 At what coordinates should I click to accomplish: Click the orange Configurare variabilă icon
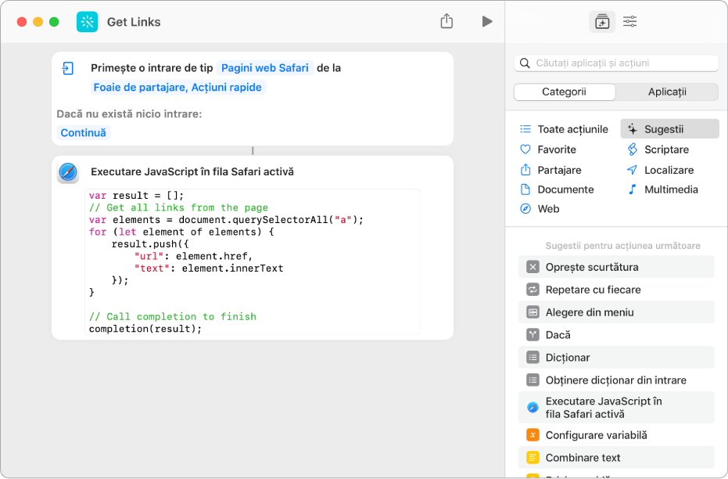[x=533, y=435]
